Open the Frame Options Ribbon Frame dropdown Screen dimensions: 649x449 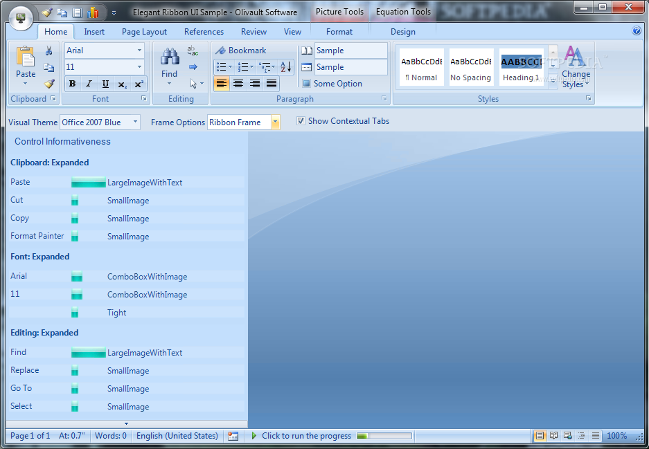[275, 122]
